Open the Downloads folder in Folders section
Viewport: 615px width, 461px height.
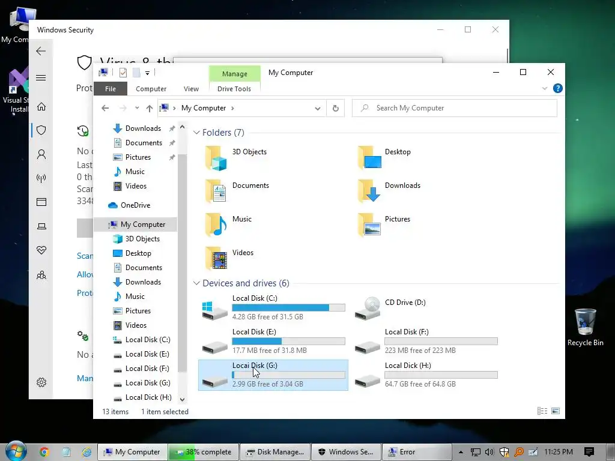[389, 191]
